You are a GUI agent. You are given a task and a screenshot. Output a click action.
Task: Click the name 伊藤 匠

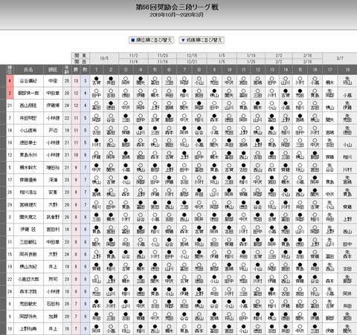tap(28, 230)
